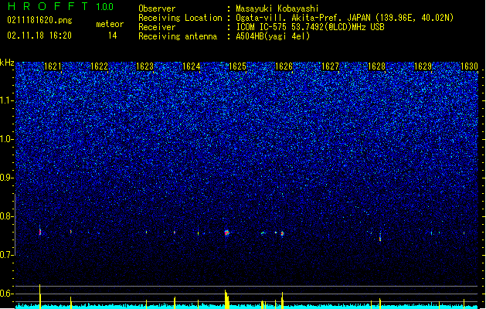This screenshot has height=309, width=486.
Task: Click the 1627 time axis marker
Action: [x=331, y=66]
